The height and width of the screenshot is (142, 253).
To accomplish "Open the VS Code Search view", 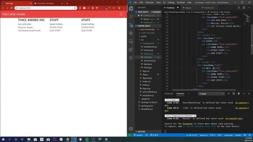I will pyautogui.click(x=131, y=17).
